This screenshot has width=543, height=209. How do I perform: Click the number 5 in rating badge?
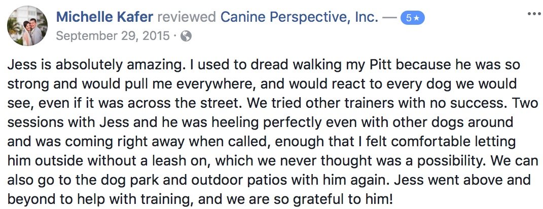tap(409, 18)
